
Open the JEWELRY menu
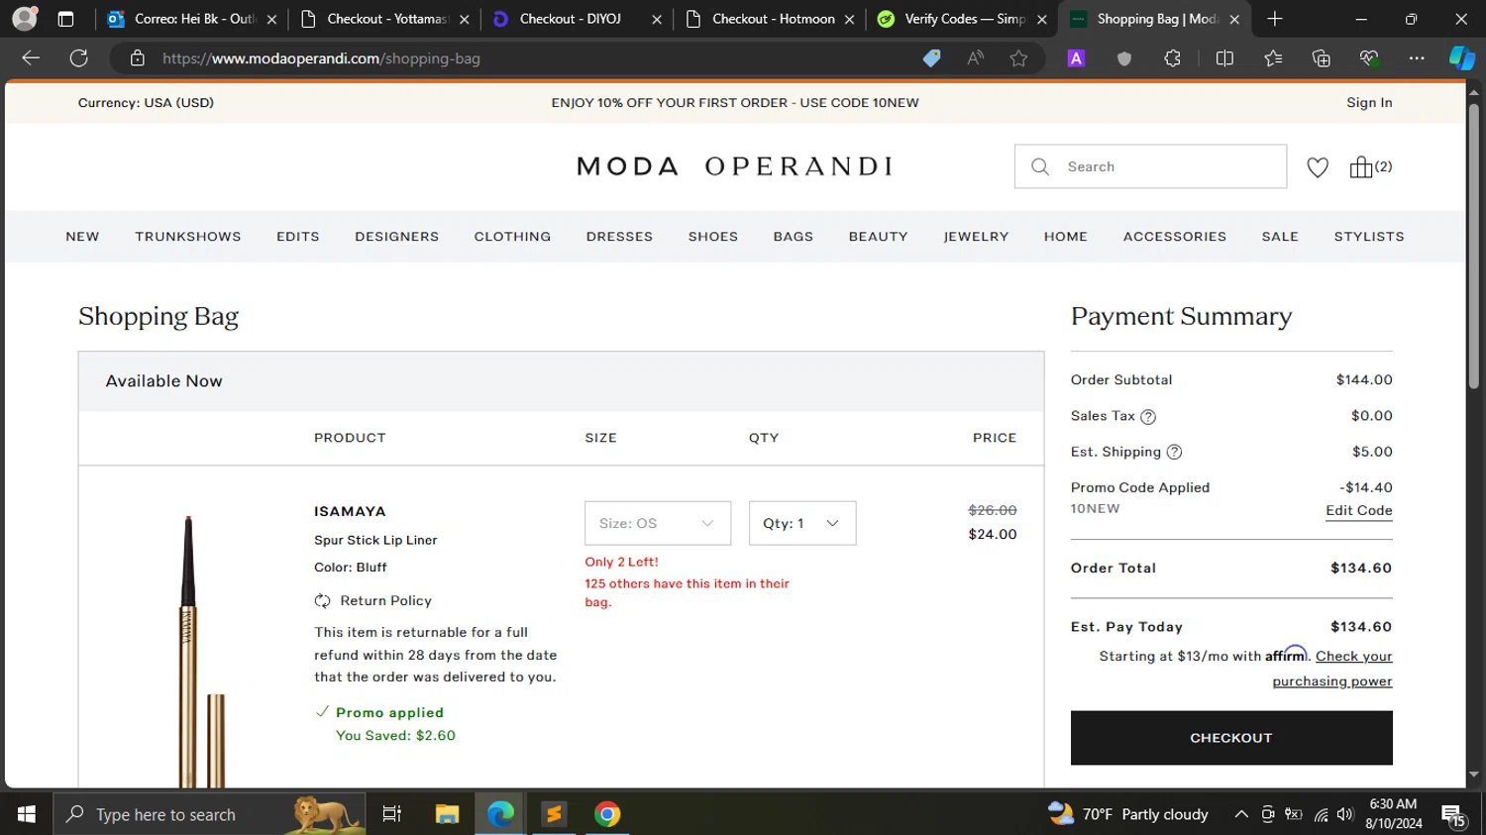976,237
